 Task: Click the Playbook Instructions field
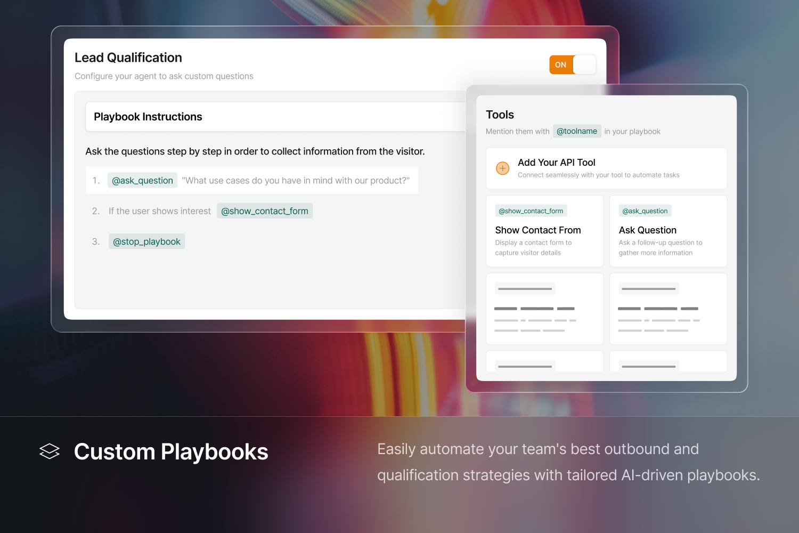[x=276, y=117]
